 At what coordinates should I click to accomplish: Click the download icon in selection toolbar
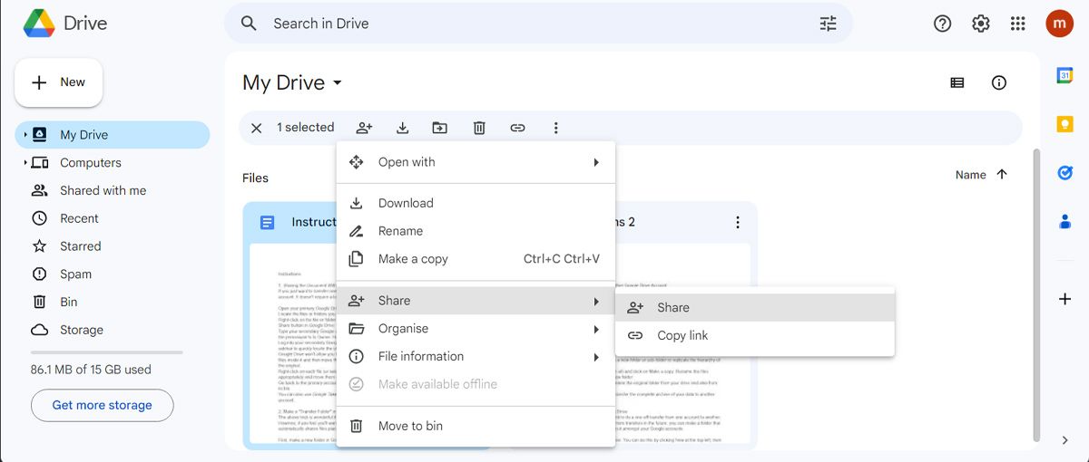[402, 128]
